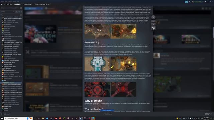
Task: Open the account name dropdown
Action: click(198, 2)
